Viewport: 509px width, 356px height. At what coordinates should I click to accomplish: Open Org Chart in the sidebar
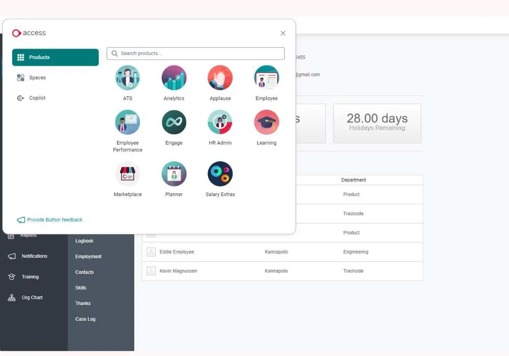(x=32, y=298)
